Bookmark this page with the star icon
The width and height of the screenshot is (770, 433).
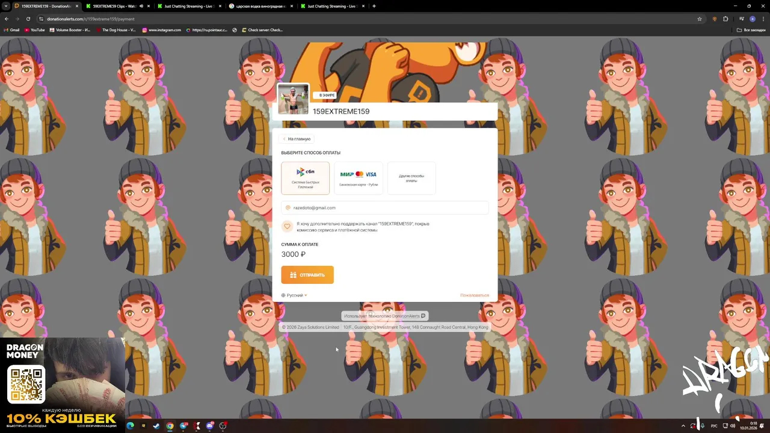[700, 19]
